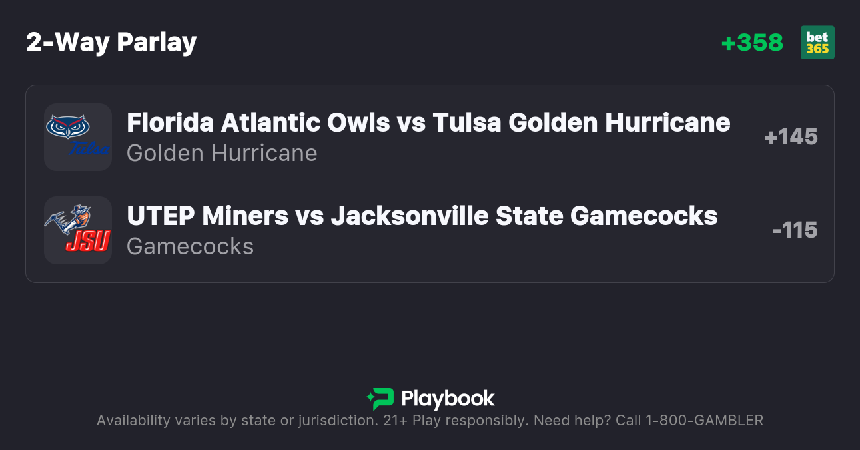
Task: Click Tulsa Golden Hurricane in the matchup title
Action: (581, 122)
